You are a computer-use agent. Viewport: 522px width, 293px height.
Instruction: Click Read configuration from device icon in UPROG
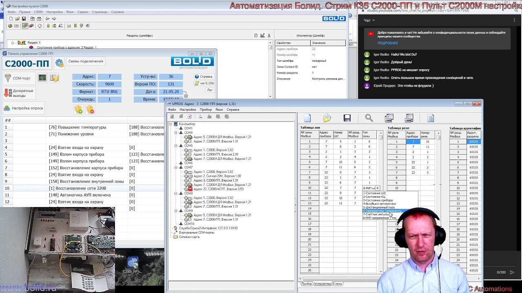click(x=389, y=118)
